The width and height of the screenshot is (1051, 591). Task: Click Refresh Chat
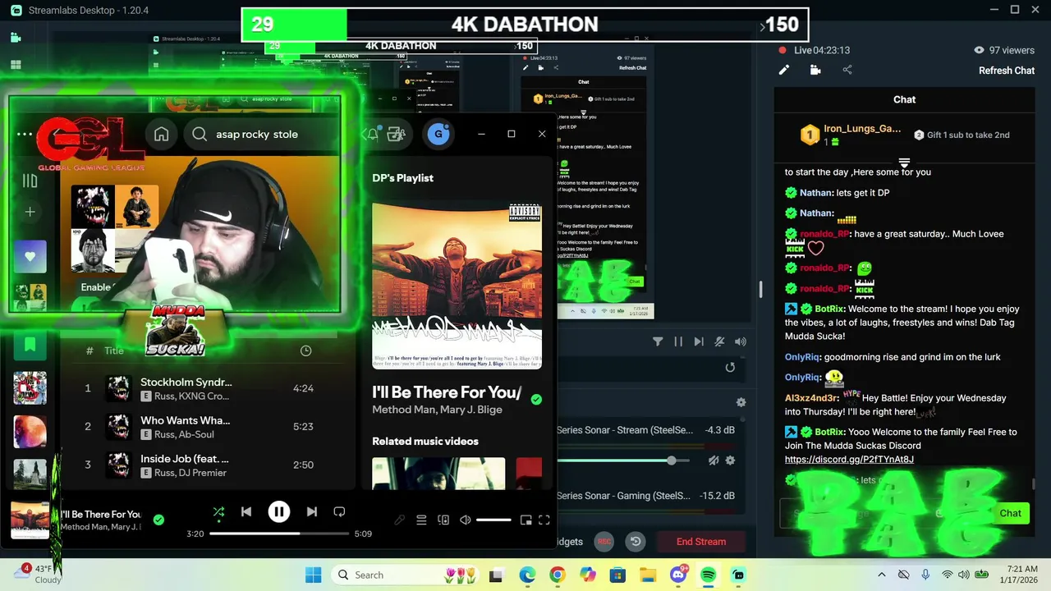click(x=1007, y=71)
